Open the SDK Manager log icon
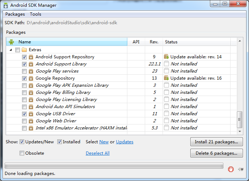This screenshot has height=181, width=249. coord(241,169)
